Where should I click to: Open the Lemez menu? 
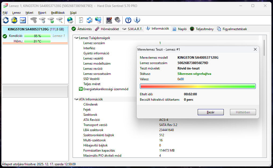coord(16,13)
